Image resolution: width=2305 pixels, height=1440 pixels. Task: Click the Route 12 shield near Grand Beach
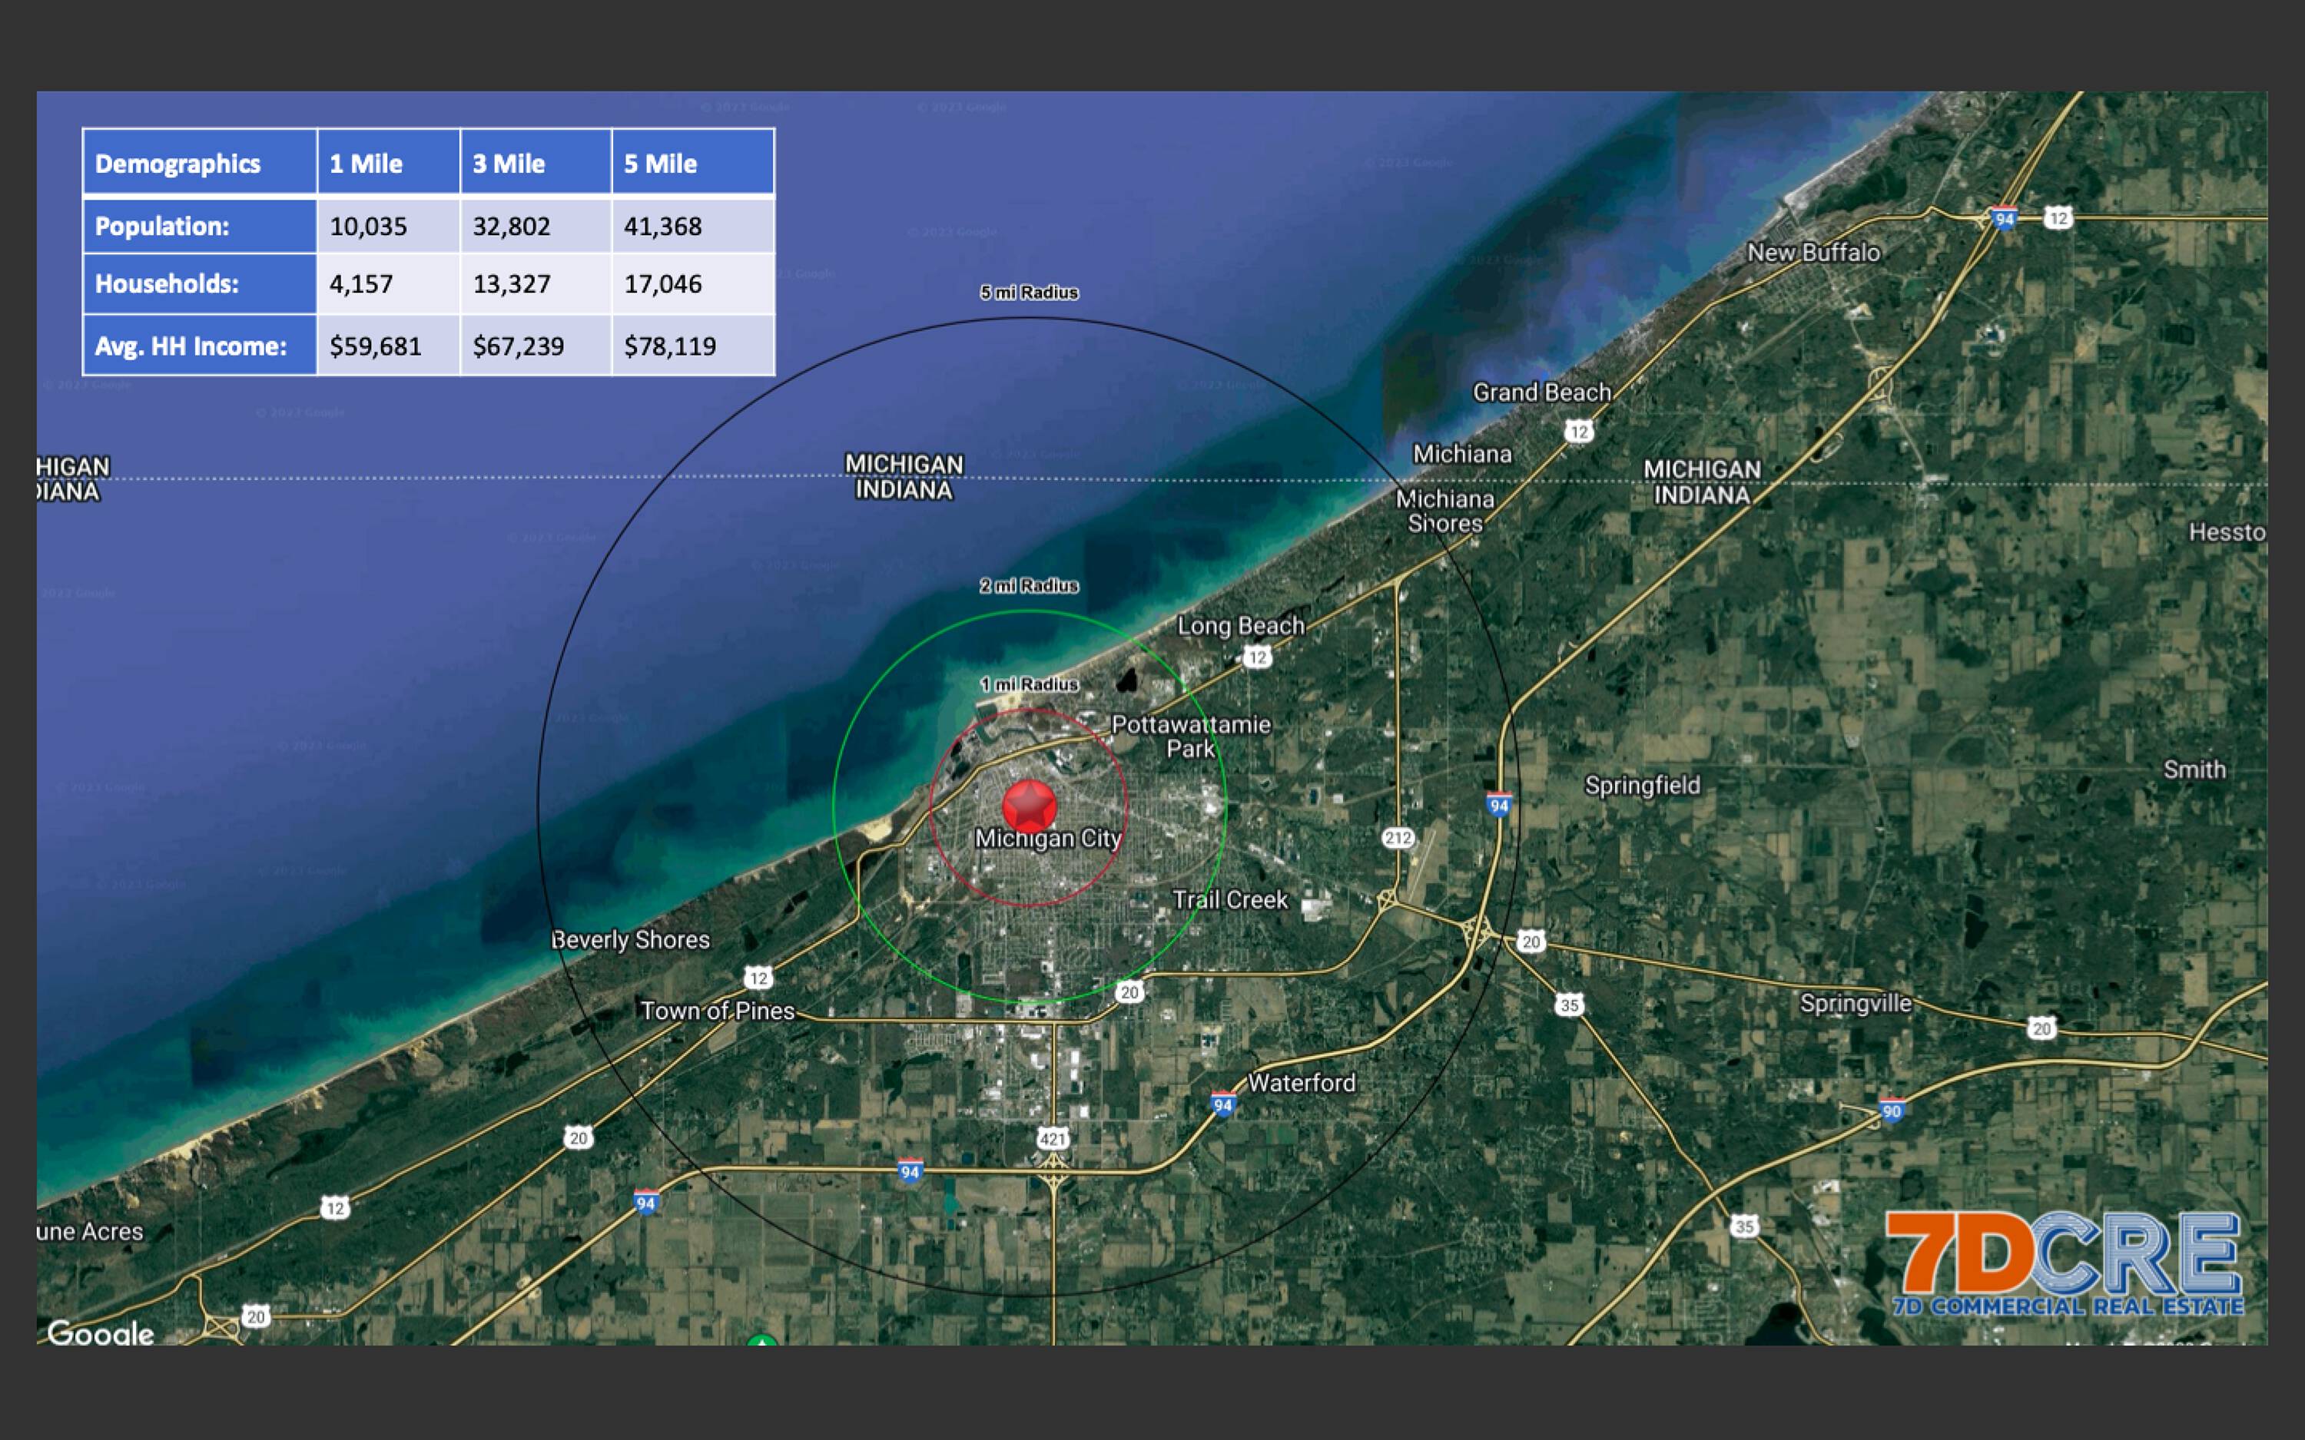(x=1578, y=432)
